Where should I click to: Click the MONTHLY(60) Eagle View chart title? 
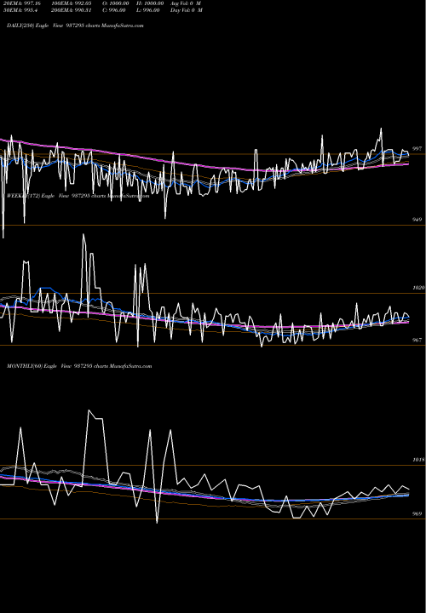pos(79,366)
